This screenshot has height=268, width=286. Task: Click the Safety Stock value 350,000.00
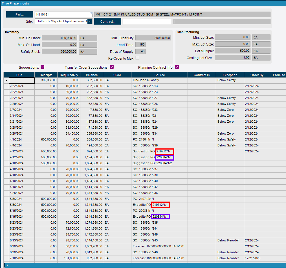coord(60,51)
